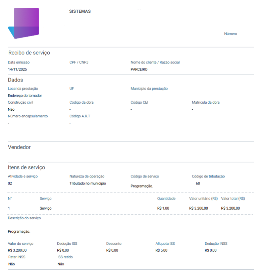The image size is (261, 272).
Task: Click the ISS retido label
Action: (65, 257)
